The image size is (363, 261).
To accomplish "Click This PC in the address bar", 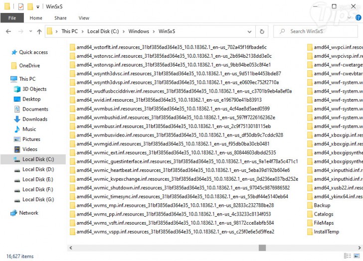I will click(69, 31).
